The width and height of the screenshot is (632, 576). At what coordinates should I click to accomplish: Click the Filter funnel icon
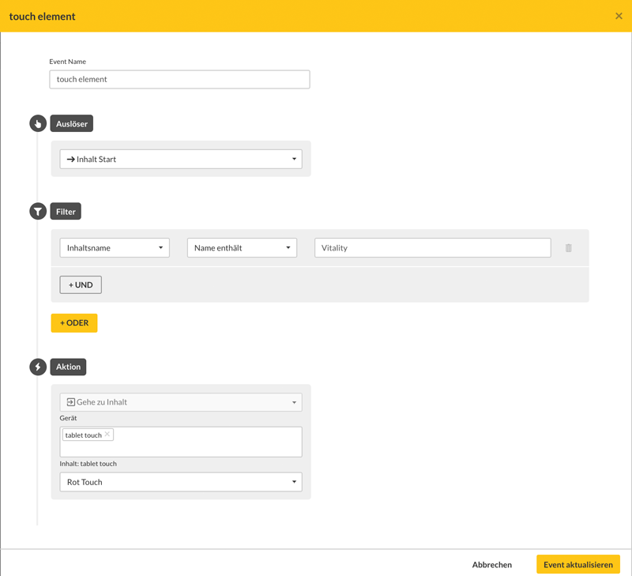pyautogui.click(x=38, y=211)
